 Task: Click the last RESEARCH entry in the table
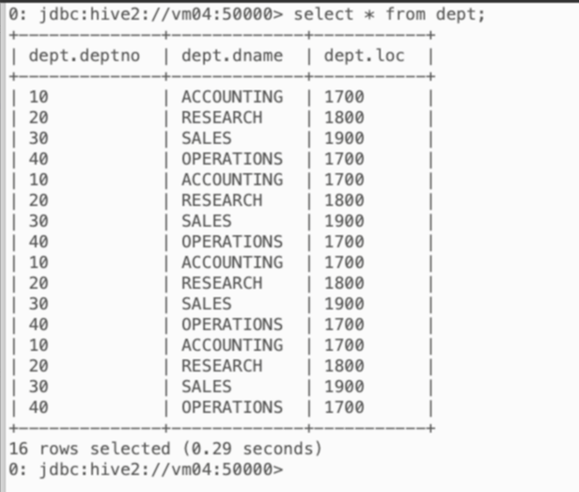222,366
